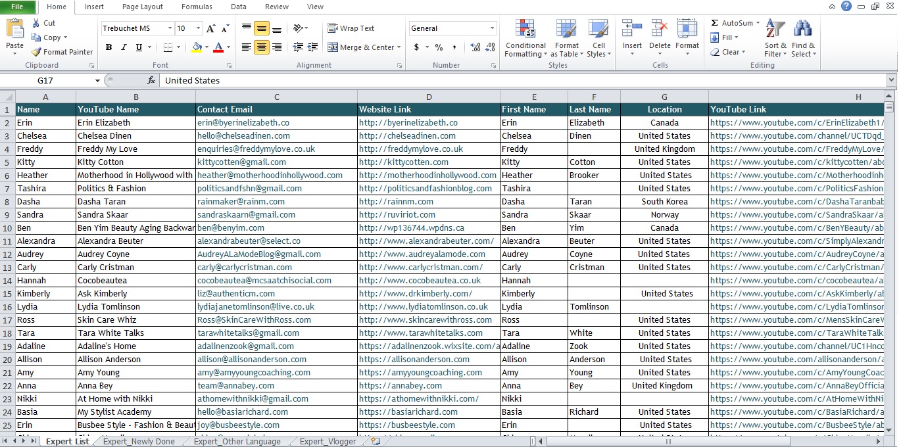The image size is (901, 447).
Task: Click Merge & Center button
Action: tap(360, 47)
